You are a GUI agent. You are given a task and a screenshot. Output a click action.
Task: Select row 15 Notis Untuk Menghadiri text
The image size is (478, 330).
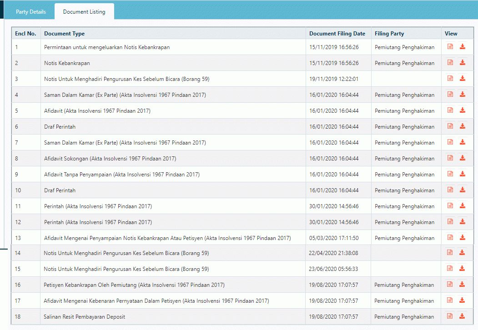coord(126,269)
